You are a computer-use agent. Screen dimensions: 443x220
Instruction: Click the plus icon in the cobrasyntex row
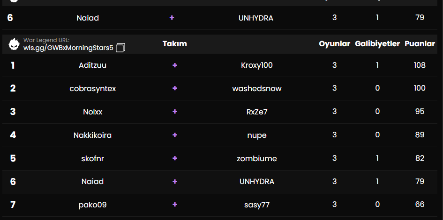pyautogui.click(x=174, y=88)
